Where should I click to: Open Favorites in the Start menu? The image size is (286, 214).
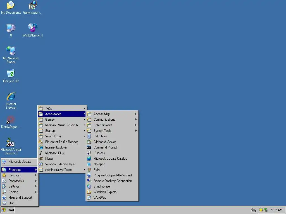pos(20,175)
